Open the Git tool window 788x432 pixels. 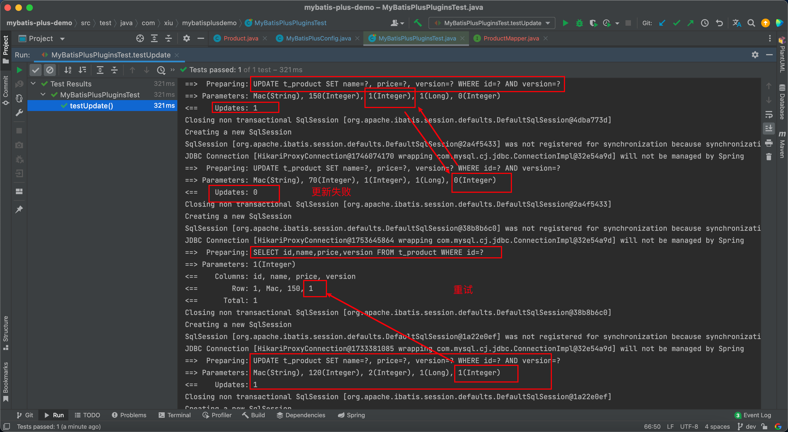(x=25, y=415)
